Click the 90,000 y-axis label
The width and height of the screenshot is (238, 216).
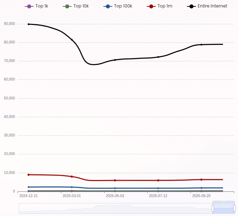coord(9,24)
